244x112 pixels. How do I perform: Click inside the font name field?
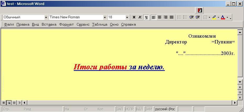[76, 17]
